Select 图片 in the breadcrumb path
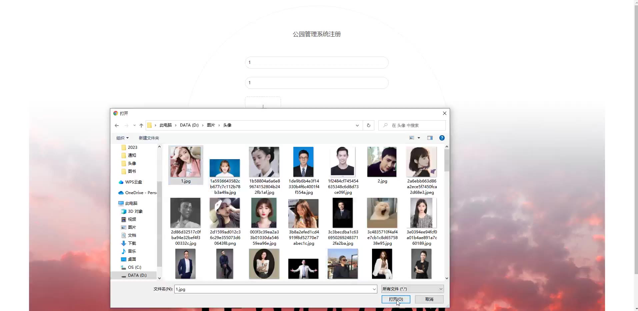Viewport: 638px width, 311px height. pos(211,125)
